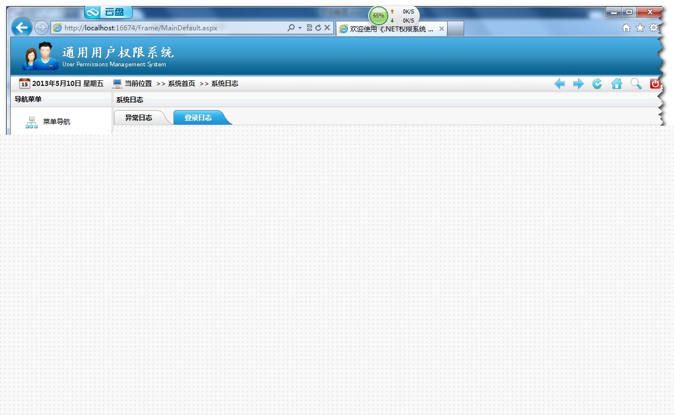The image size is (674, 415).
Task: Switch to the 登录日志 tab
Action: coord(198,118)
